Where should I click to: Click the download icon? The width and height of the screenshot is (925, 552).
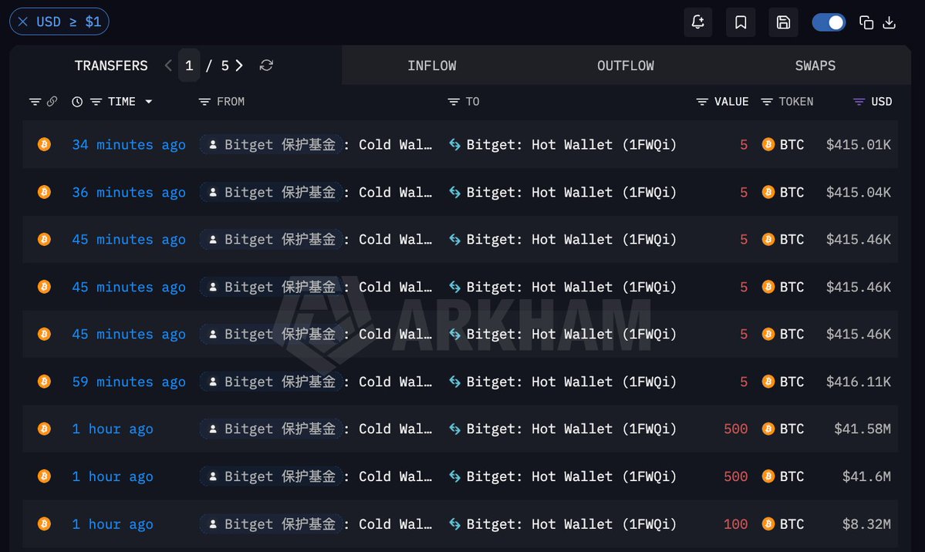[889, 22]
